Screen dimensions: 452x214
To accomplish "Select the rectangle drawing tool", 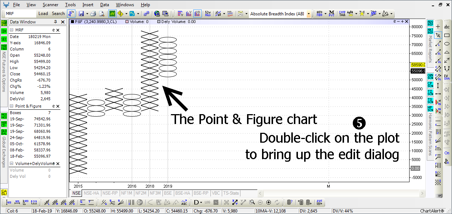I will coord(447,35).
